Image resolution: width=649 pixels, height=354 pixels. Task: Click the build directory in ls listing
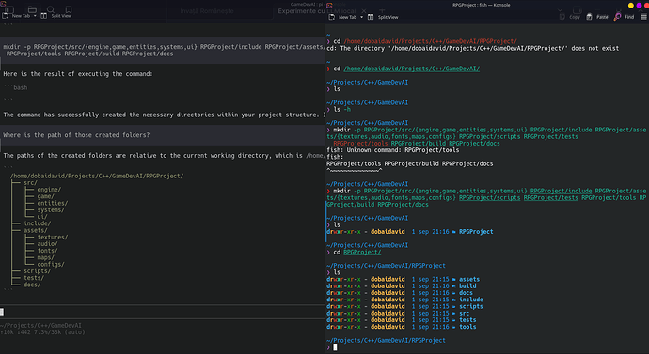point(467,285)
